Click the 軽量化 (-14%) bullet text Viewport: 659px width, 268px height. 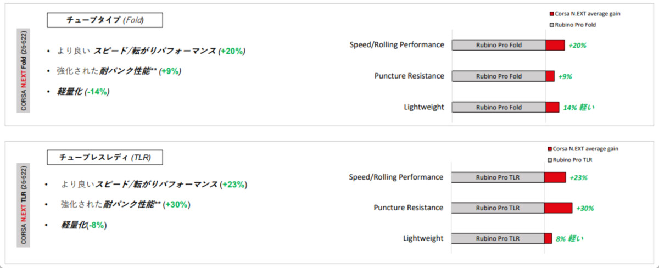click(x=83, y=92)
